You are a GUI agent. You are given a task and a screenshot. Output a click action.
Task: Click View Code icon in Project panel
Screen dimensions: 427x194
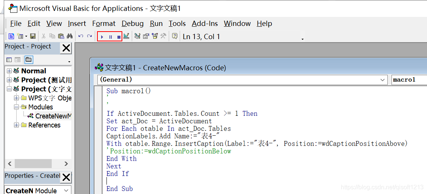9,59
